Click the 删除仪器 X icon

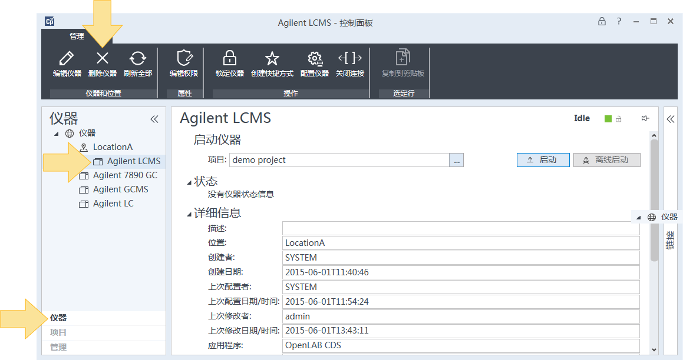(103, 58)
